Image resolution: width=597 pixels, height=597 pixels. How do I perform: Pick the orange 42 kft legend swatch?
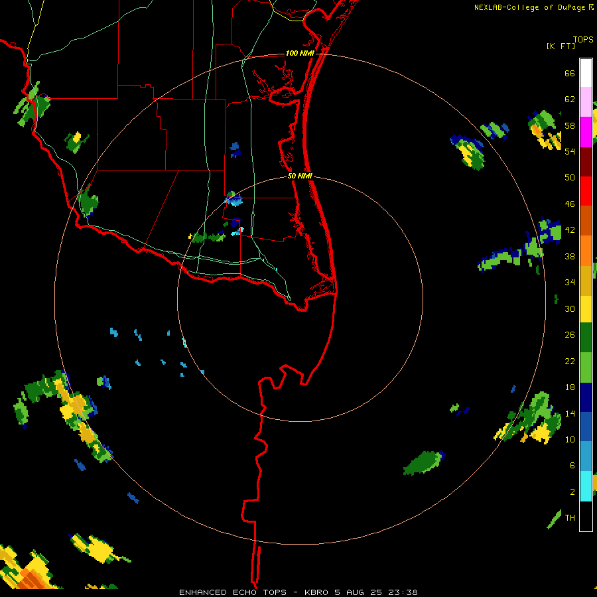tap(586, 250)
